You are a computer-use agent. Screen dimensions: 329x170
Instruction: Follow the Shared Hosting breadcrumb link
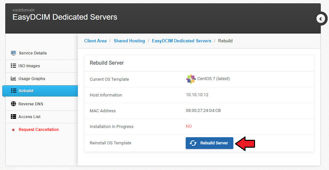point(129,41)
